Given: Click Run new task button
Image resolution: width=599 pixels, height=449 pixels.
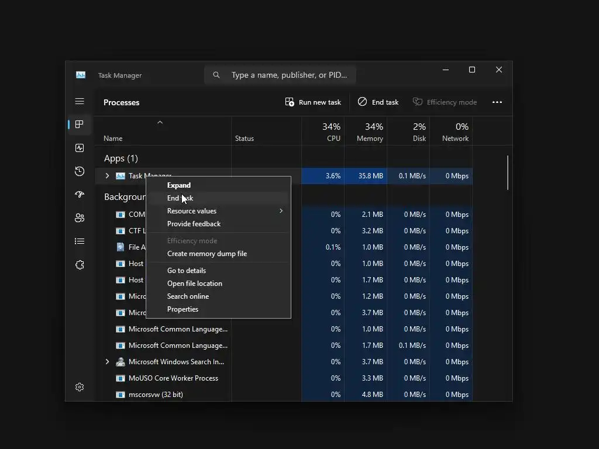Looking at the screenshot, I should tap(313, 102).
